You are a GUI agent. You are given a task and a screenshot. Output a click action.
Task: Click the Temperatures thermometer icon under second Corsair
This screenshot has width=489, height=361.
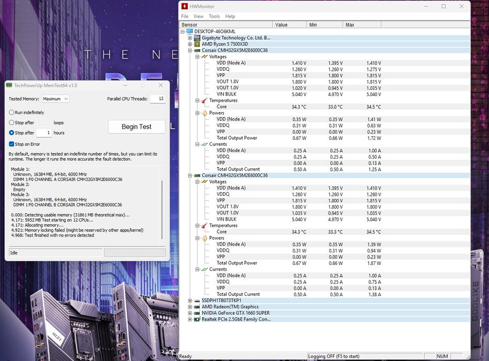point(205,226)
